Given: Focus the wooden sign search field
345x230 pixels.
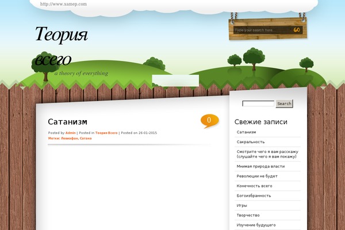Looking at the screenshot, I should [x=263, y=30].
